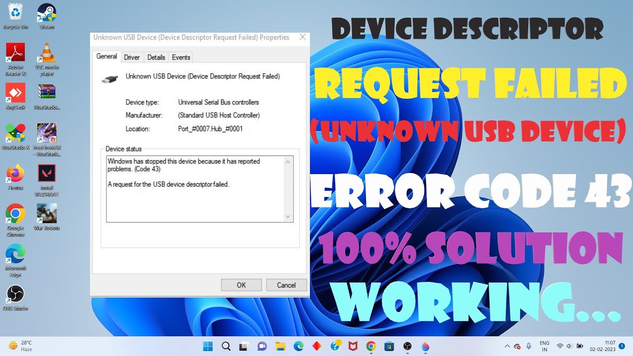The image size is (633, 356).
Task: Open the ENG IN language switcher
Action: point(544,346)
